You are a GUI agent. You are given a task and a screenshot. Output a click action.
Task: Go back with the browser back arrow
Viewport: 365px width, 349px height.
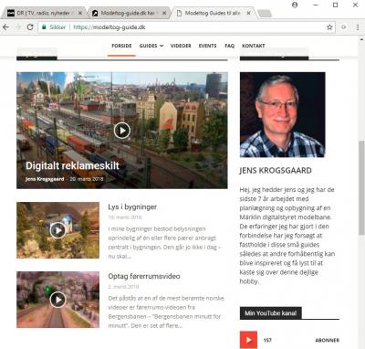point(5,27)
